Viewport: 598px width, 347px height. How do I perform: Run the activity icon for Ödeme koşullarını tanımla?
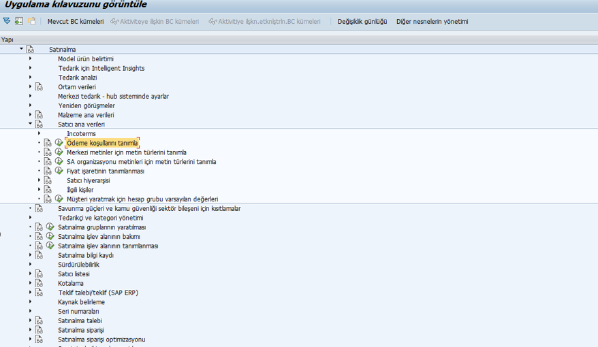[x=59, y=143]
